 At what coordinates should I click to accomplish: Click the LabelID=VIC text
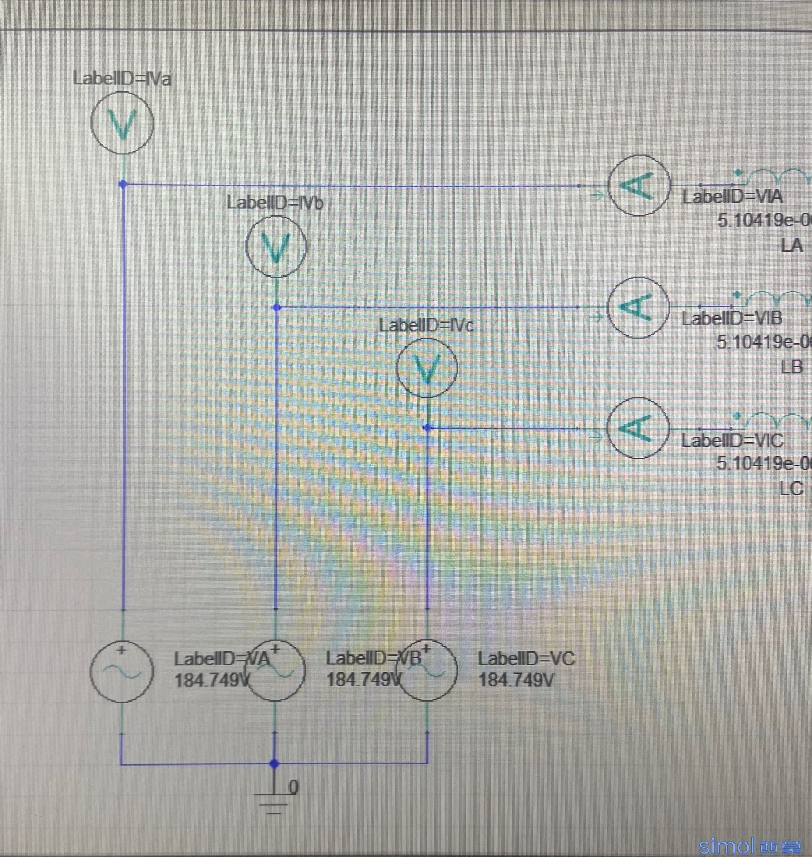click(x=732, y=440)
